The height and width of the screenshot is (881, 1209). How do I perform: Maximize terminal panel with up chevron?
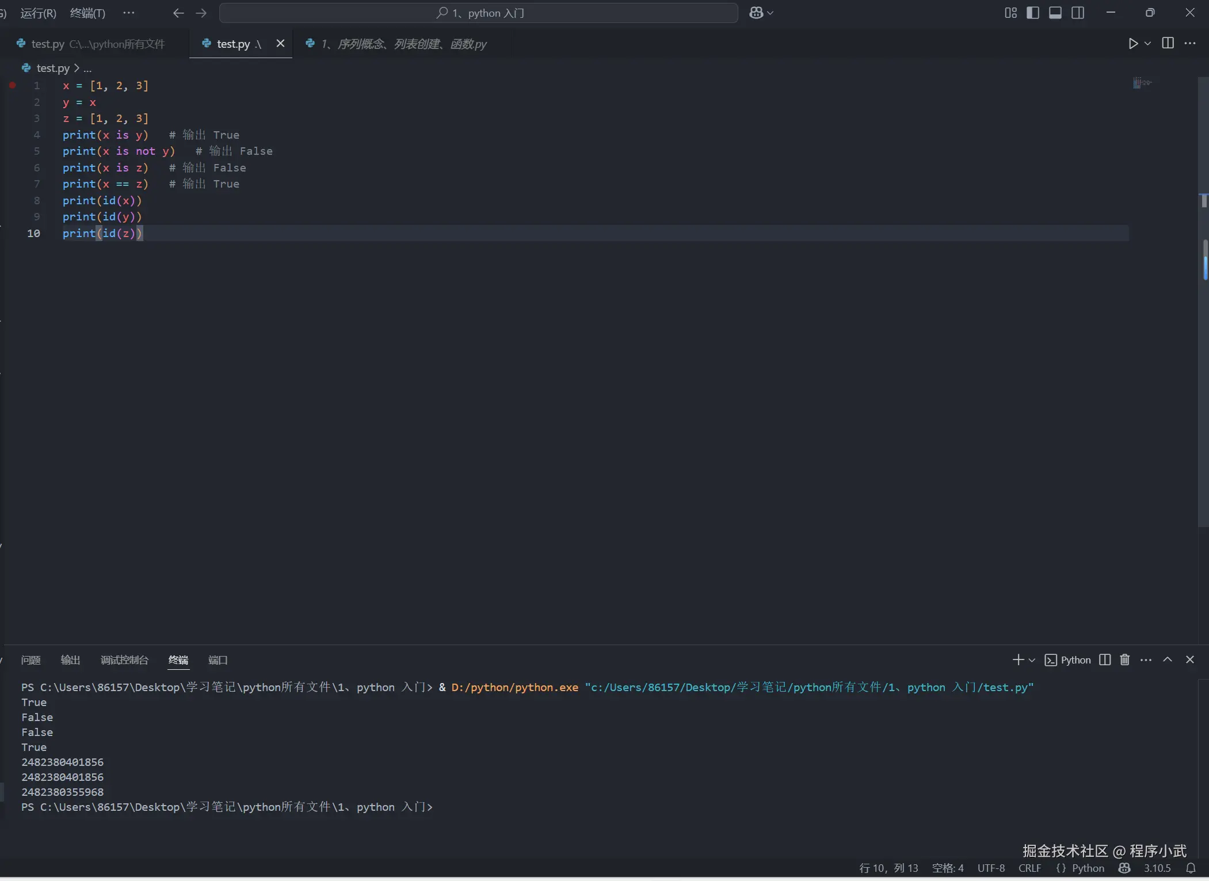1167,659
